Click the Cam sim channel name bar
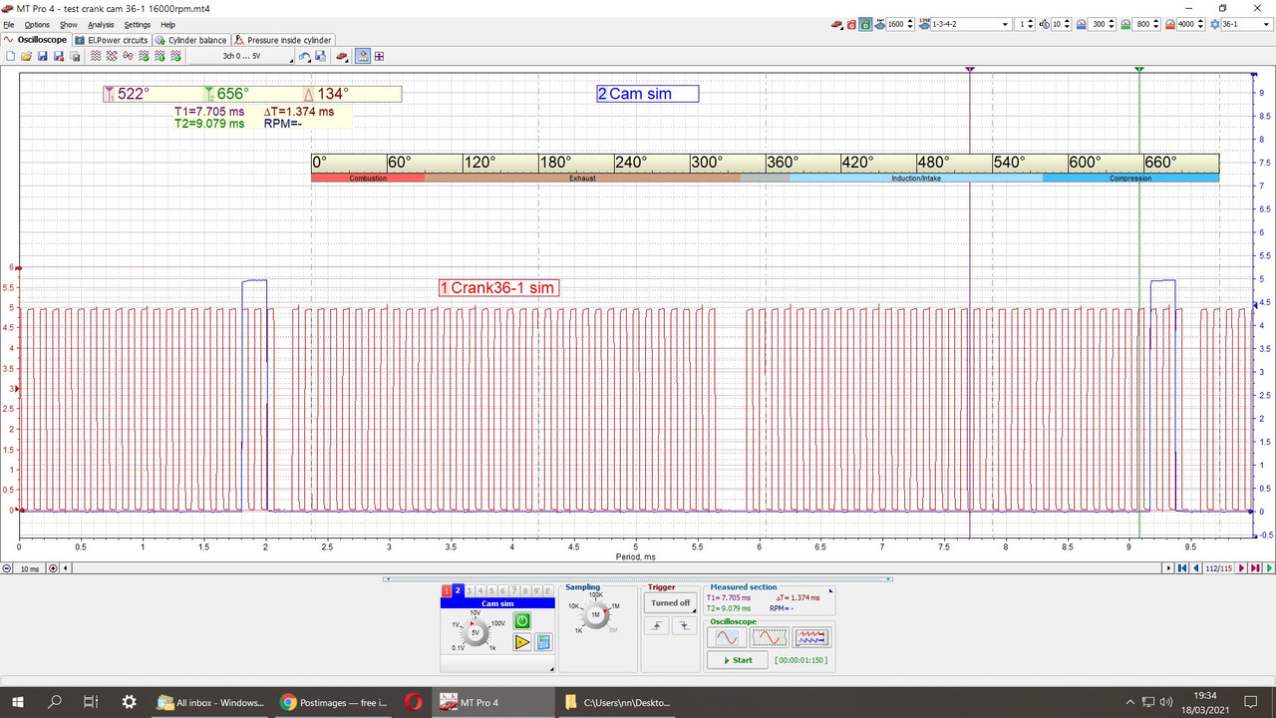1276x718 pixels. point(497,603)
